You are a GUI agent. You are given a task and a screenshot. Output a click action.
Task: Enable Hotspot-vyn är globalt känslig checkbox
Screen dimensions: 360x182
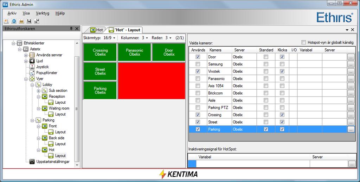(x=304, y=42)
